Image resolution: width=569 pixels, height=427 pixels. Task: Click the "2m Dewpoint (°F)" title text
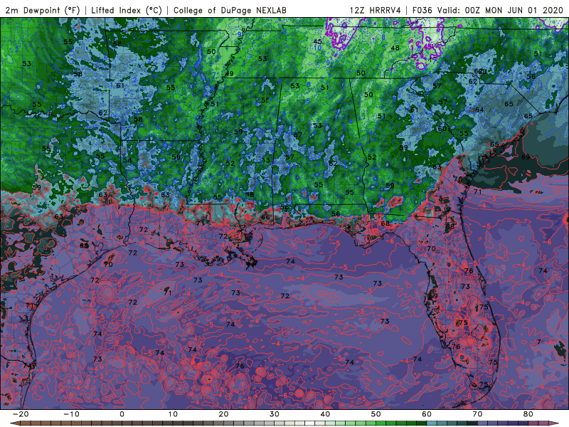(43, 10)
